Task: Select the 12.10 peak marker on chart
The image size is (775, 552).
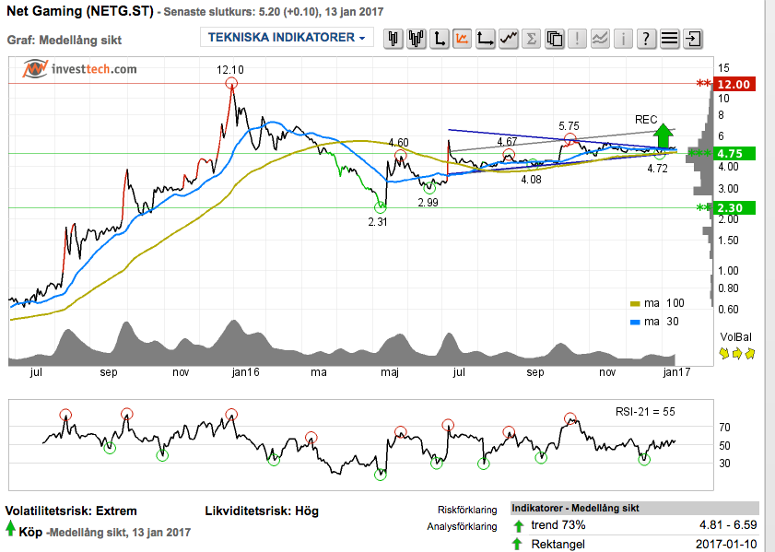Action: [x=230, y=84]
